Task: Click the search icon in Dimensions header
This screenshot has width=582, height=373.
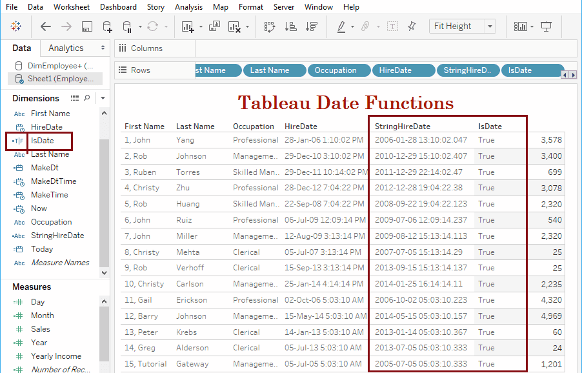Action: coord(87,98)
